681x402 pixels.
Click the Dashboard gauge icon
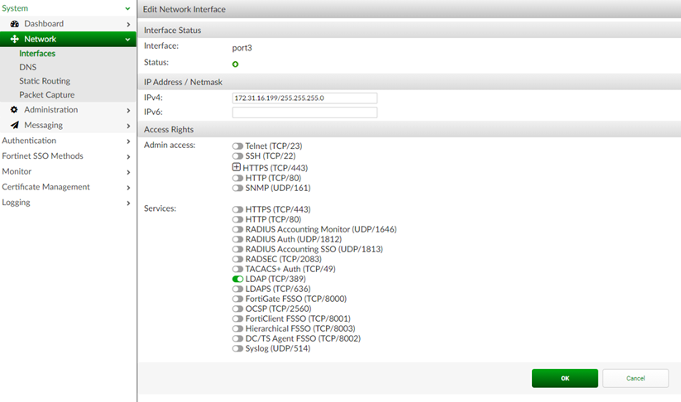(x=15, y=24)
